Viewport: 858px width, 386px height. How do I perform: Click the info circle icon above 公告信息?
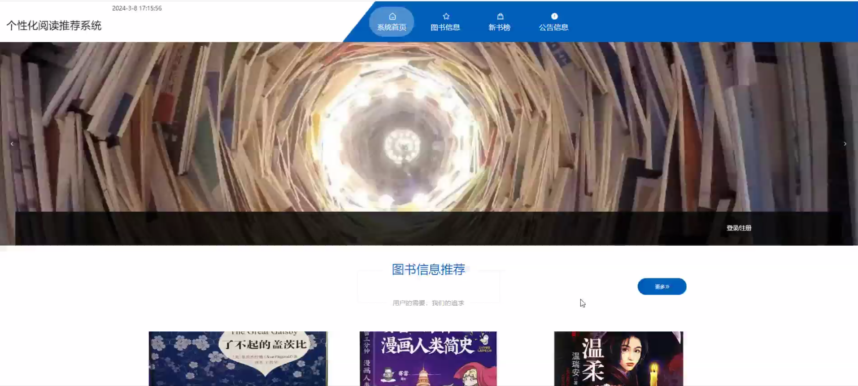554,17
